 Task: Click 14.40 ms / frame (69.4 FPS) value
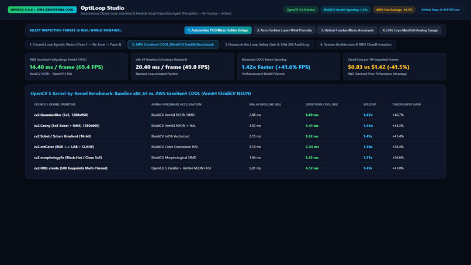(67, 67)
